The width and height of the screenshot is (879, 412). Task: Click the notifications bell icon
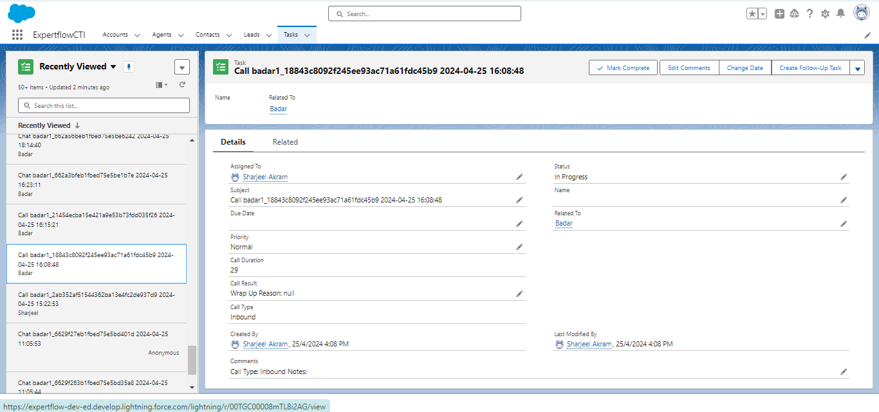(x=840, y=13)
